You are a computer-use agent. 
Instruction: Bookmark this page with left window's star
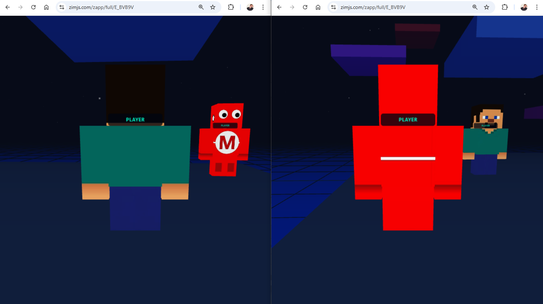pyautogui.click(x=213, y=7)
